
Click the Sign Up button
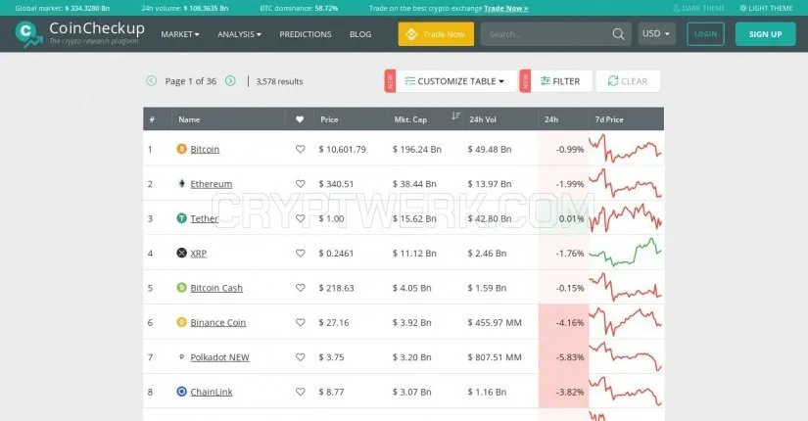(x=765, y=34)
